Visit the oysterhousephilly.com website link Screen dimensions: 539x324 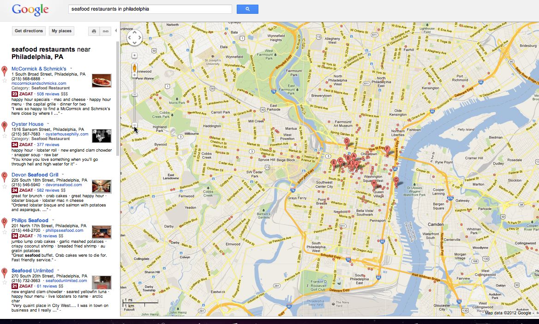click(67, 134)
